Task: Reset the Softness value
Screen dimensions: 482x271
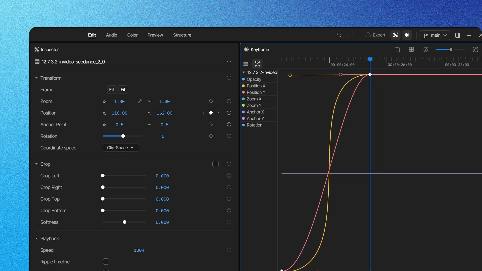Action: [x=229, y=222]
